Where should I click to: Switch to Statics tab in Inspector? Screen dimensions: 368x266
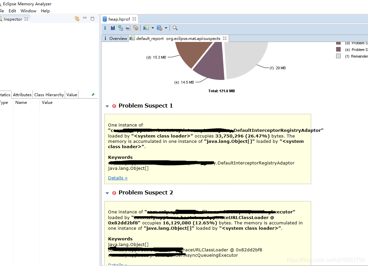point(5,95)
